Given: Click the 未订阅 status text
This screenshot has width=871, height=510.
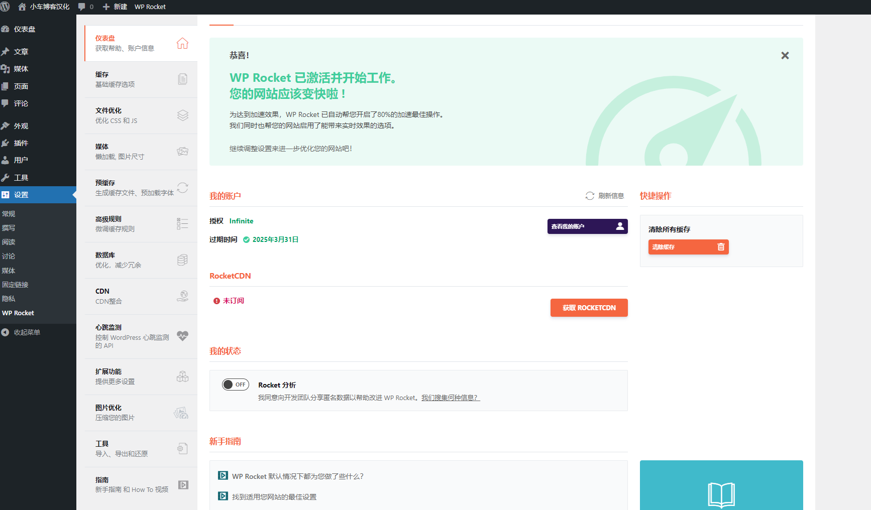Looking at the screenshot, I should [x=234, y=301].
